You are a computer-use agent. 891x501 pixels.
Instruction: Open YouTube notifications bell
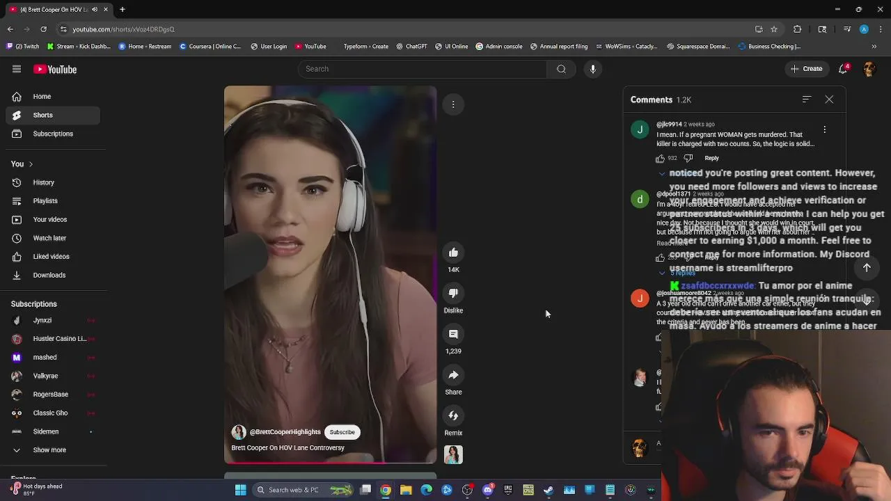click(843, 68)
